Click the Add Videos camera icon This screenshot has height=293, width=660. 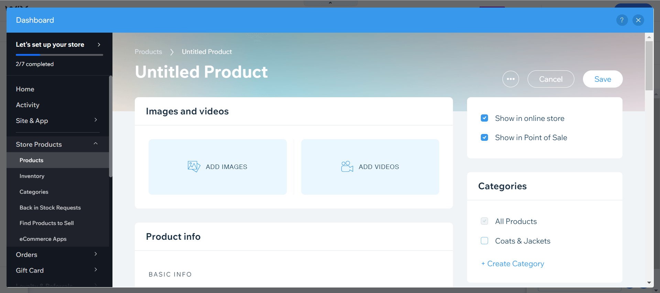coord(347,167)
